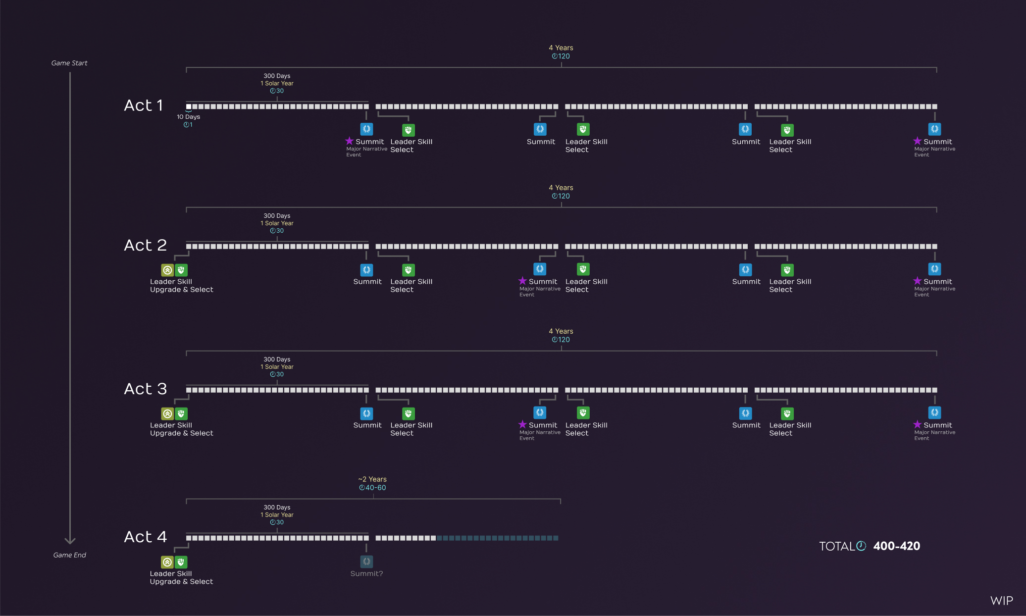Viewport: 1026px width, 616px height.
Task: Click 'Major Narrative Event' under Act 1's first Summit
Action: (x=366, y=152)
